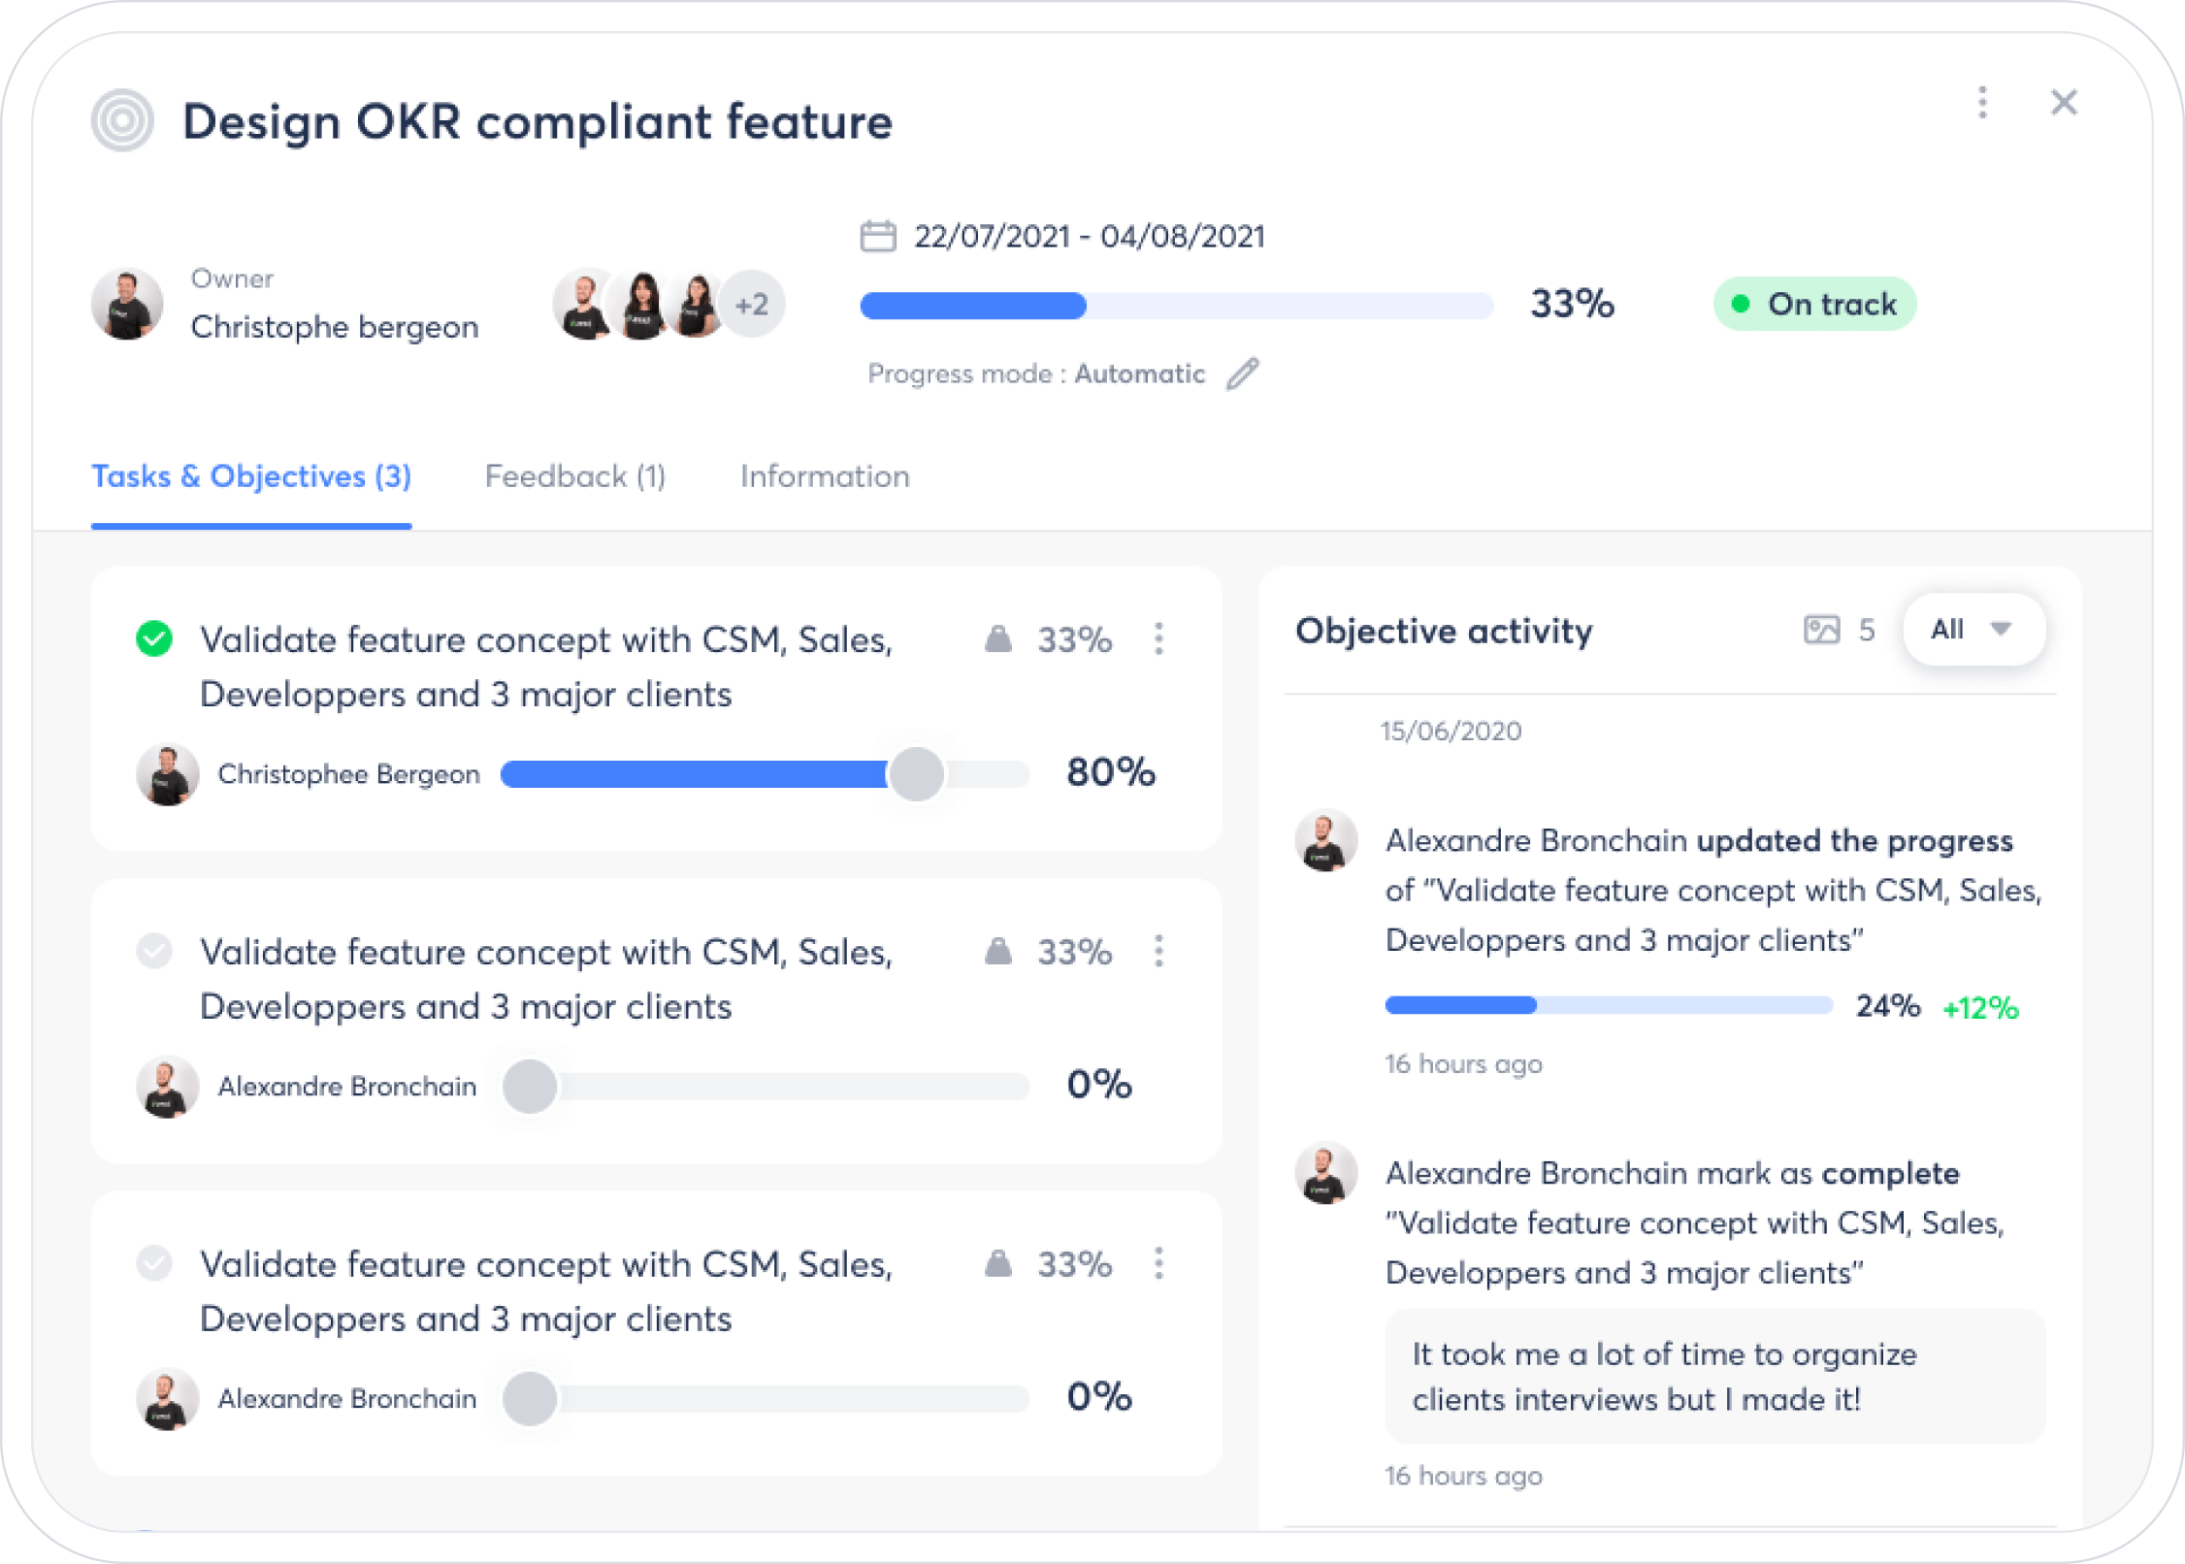Click owner name Christophe bergeon

tap(334, 327)
